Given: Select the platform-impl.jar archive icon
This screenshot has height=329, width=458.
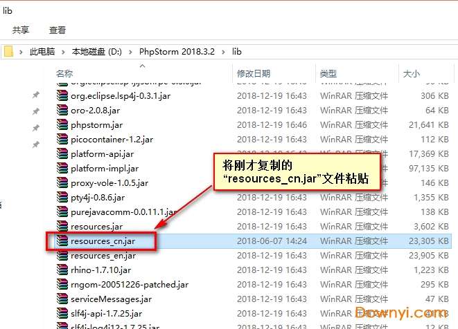Looking at the screenshot, I should [62, 168].
